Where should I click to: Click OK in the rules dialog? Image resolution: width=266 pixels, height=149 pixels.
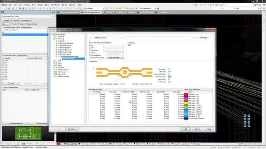185,129
